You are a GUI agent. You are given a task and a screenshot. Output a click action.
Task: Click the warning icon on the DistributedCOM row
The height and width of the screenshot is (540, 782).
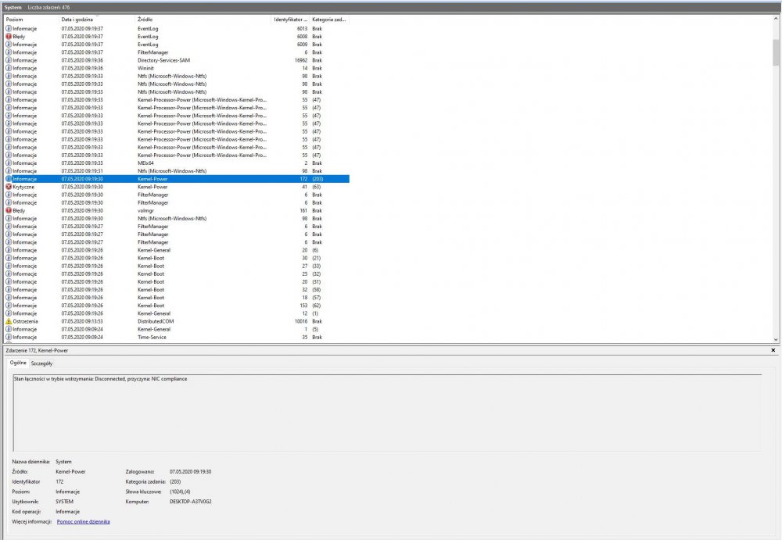tap(9, 321)
